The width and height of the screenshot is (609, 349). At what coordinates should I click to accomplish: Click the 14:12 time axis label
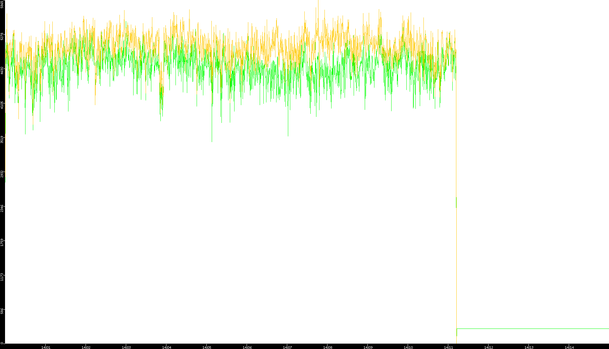(x=489, y=347)
